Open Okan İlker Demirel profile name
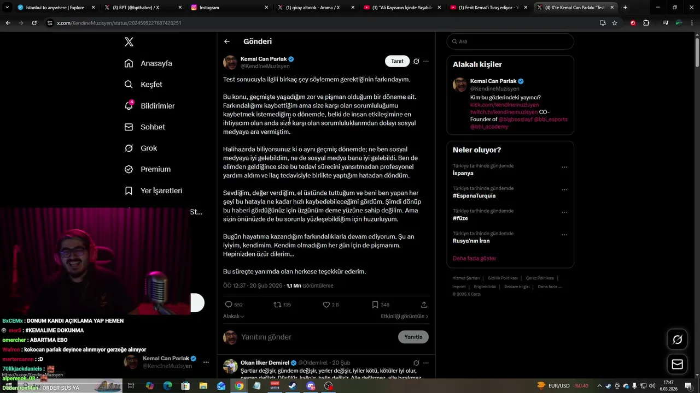Screen dimensions: 700x393 [265, 362]
